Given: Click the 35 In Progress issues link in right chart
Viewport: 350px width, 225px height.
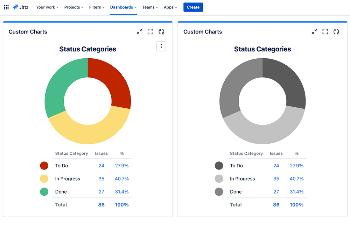Looking at the screenshot, I should click(x=276, y=179).
